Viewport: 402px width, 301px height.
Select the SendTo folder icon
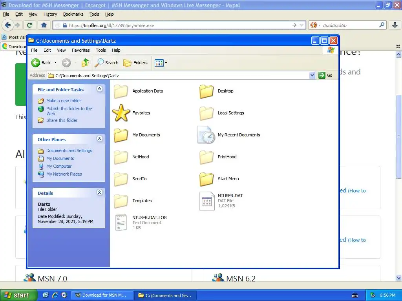(x=121, y=179)
